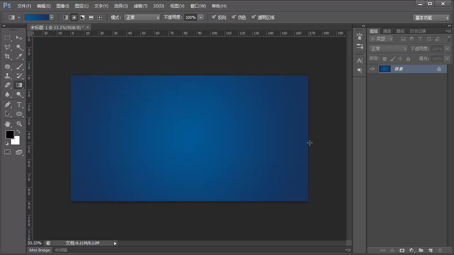Uncheck the 透明区域 transparency checkbox
The height and width of the screenshot is (255, 454).
[253, 17]
